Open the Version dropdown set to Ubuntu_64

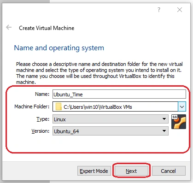point(111,131)
